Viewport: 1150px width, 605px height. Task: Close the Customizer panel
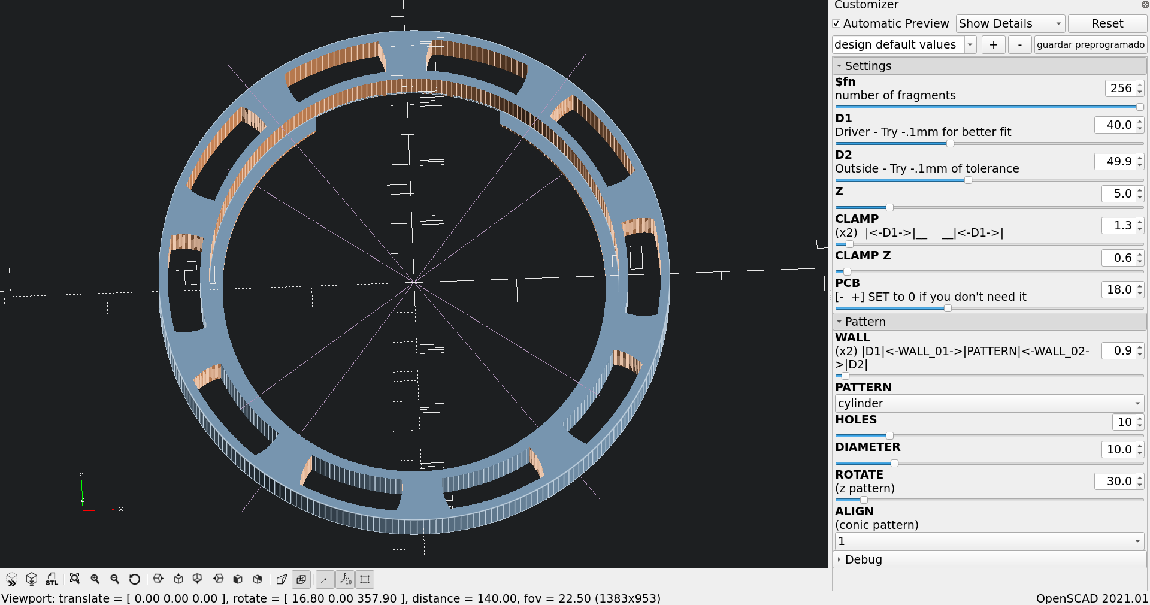1145,4
